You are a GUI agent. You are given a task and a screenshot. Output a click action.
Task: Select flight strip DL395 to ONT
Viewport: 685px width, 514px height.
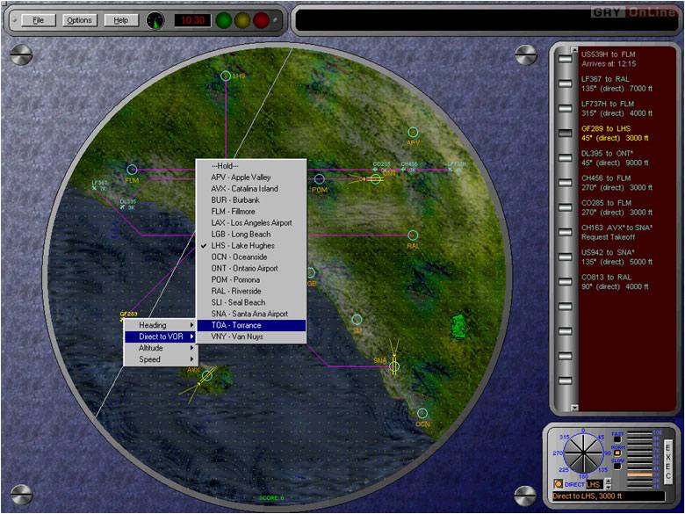pyautogui.click(x=615, y=158)
